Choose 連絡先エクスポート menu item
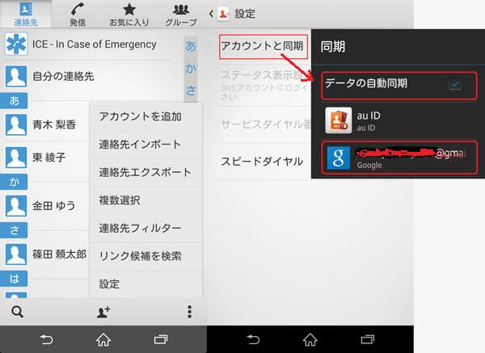This screenshot has height=353, width=485. [x=146, y=172]
